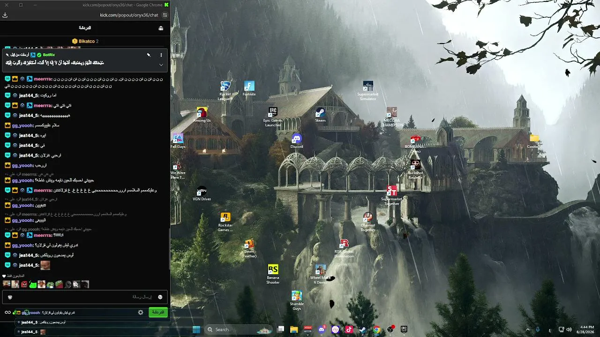Open the Discord desktop shortcut
The height and width of the screenshot is (337, 600).
click(297, 141)
